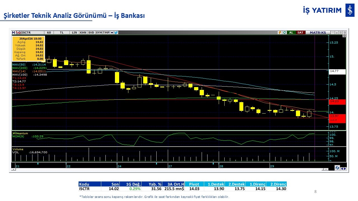Click the small square icon below window buttons
Image resolution: width=358 pixels, height=201 pixels.
344,36
